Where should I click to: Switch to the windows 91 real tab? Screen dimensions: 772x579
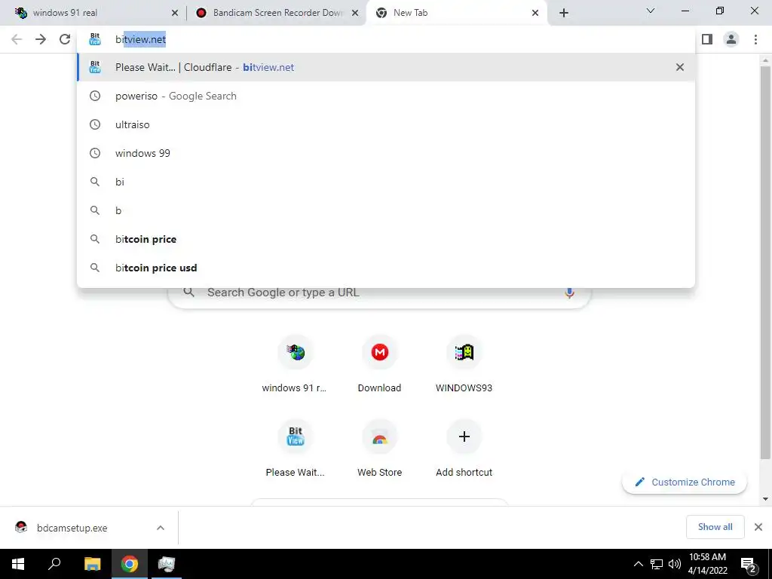coord(93,13)
